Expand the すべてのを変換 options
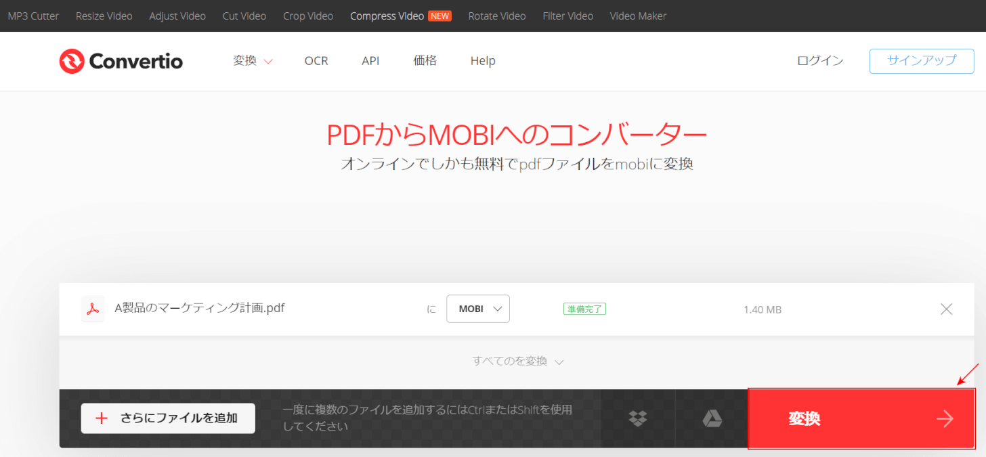The image size is (986, 457). tap(517, 361)
